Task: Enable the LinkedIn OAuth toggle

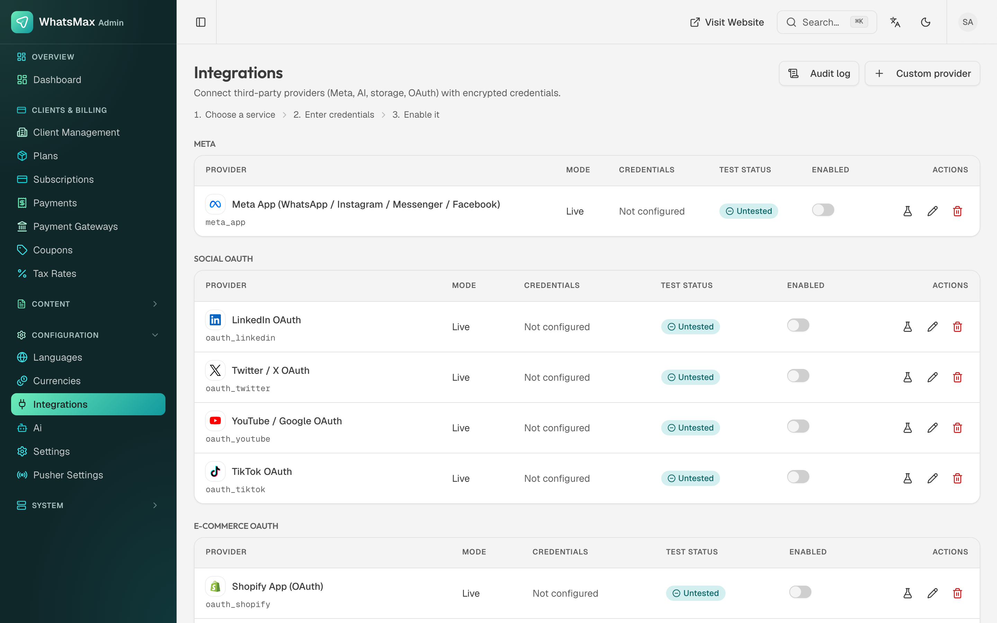Action: [x=798, y=325]
